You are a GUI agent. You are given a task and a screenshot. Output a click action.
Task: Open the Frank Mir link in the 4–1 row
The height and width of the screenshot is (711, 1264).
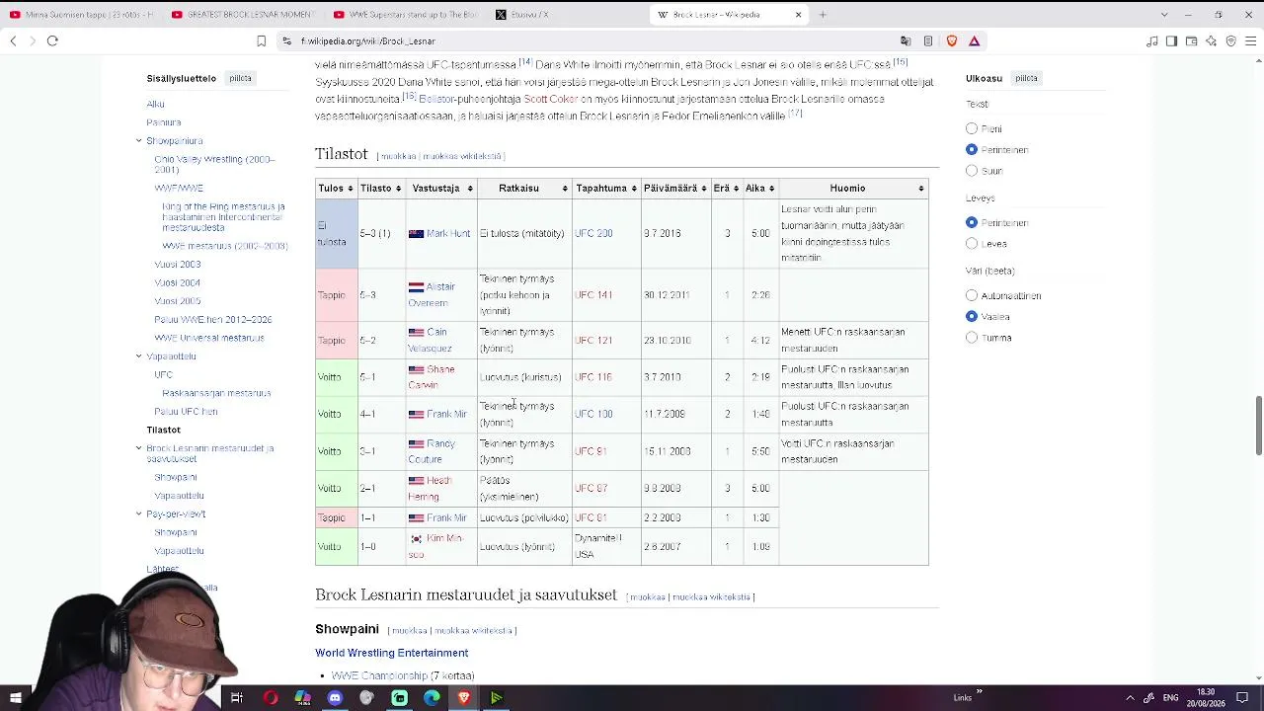pyautogui.click(x=446, y=415)
